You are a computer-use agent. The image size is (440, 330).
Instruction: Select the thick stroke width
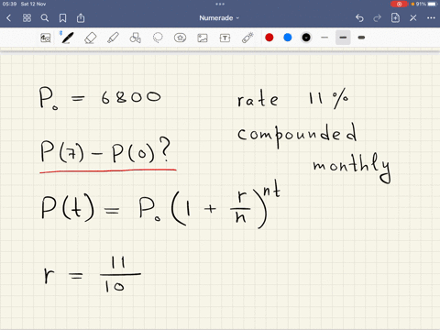pyautogui.click(x=361, y=38)
